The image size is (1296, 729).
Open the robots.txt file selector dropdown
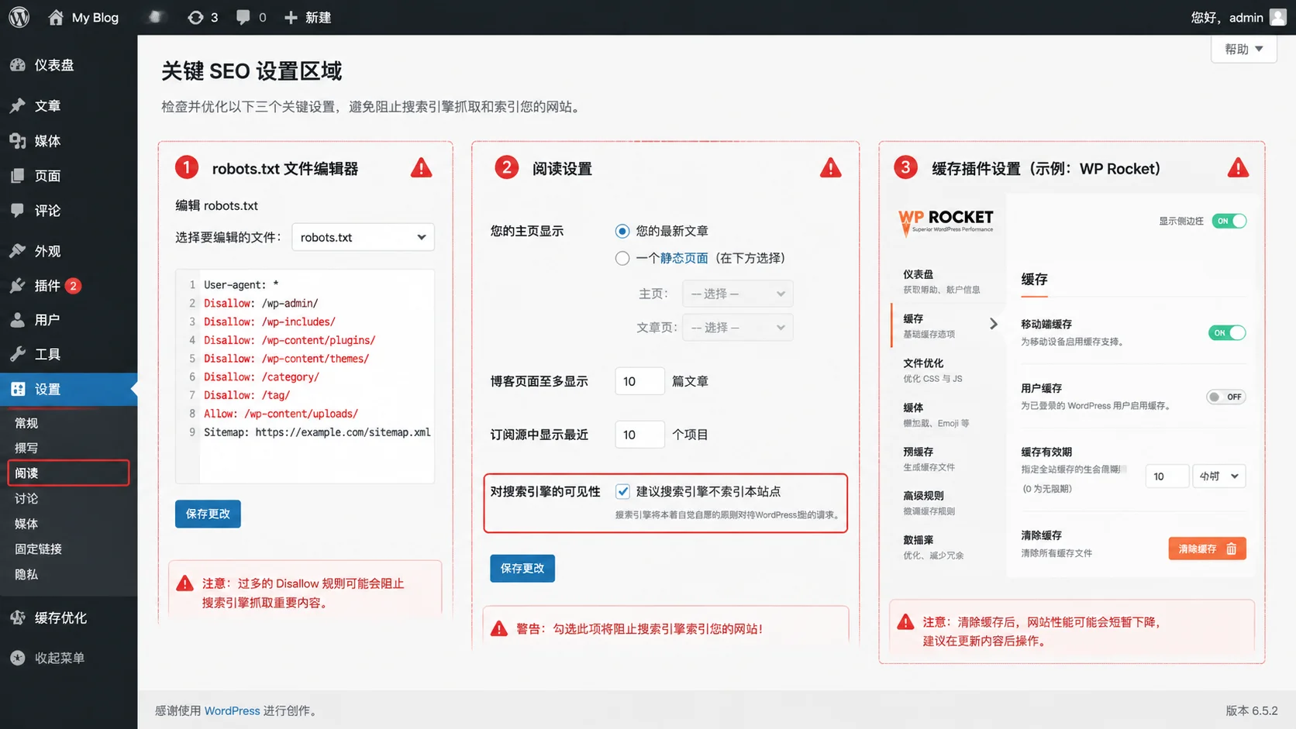click(363, 237)
